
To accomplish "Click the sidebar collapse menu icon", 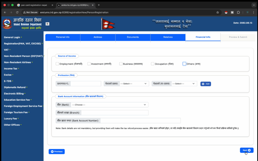I will click(x=47, y=24).
